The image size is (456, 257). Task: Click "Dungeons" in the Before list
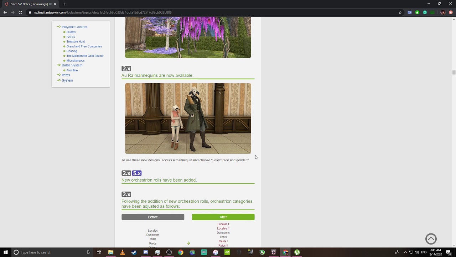click(153, 235)
